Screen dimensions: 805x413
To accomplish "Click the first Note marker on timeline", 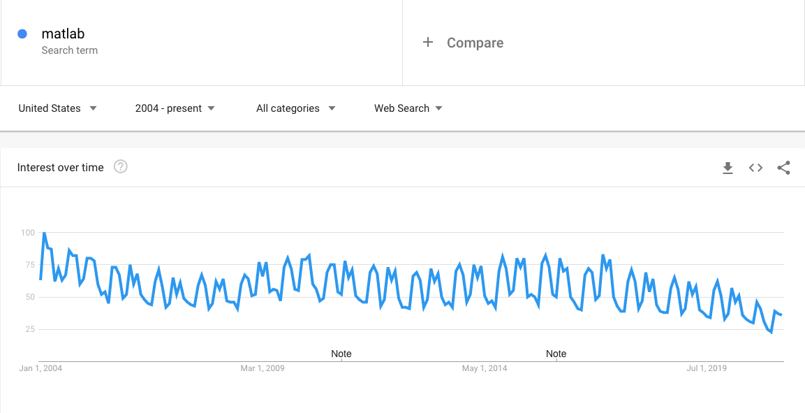I will pyautogui.click(x=341, y=354).
